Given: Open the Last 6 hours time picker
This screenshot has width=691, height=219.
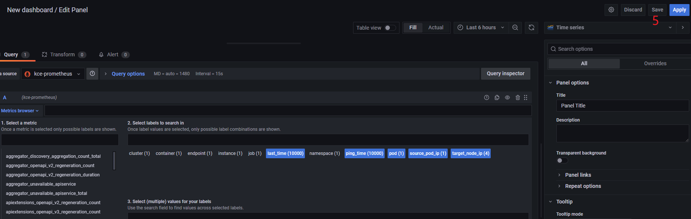Looking at the screenshot, I should tap(481, 28).
